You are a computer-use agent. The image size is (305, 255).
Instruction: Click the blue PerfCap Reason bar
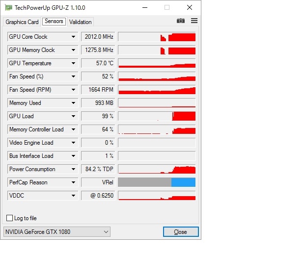click(183, 182)
